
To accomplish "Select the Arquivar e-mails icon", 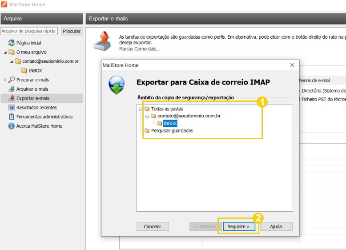I will tap(11, 89).
